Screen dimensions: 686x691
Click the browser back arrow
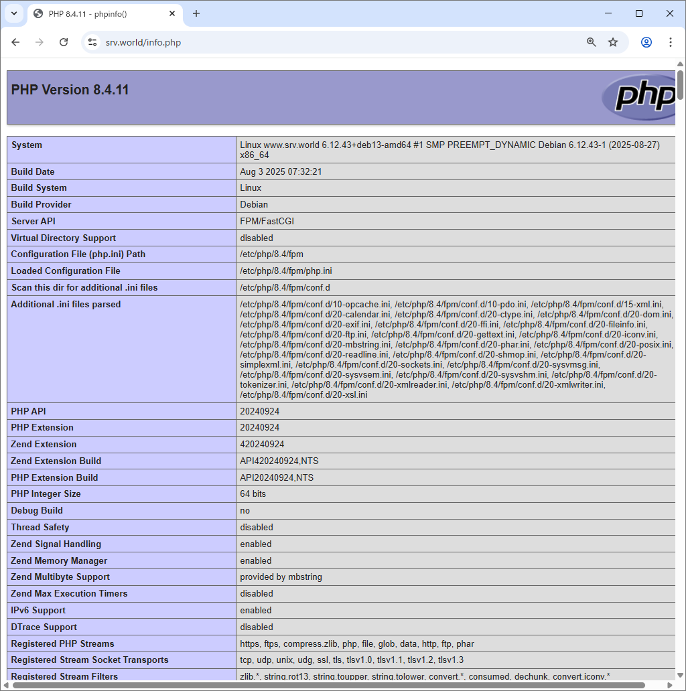pos(15,42)
